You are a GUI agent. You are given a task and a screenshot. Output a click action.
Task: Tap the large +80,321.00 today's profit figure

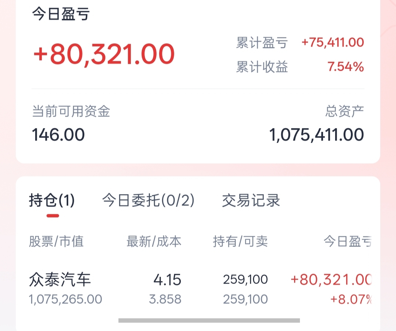tap(104, 54)
